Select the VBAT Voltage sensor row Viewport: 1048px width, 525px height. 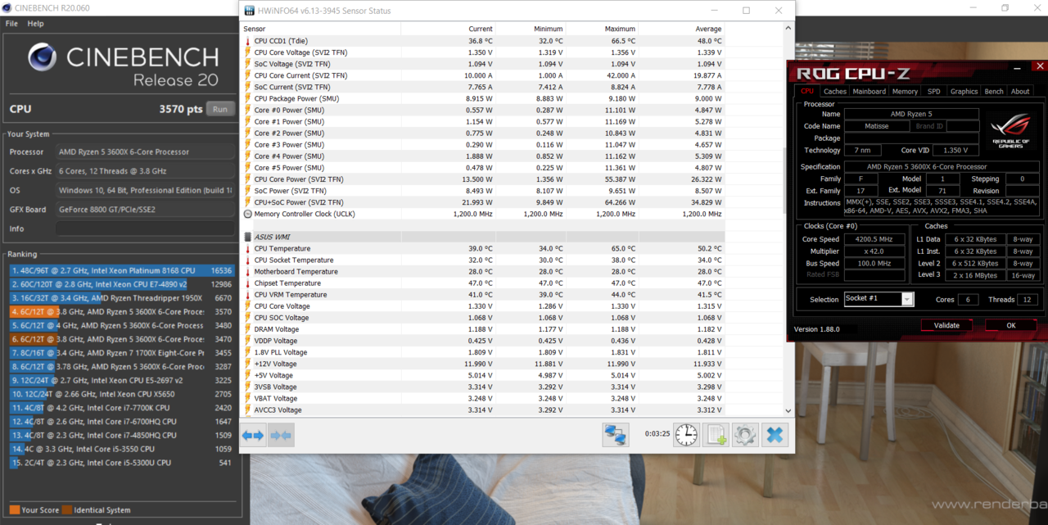coord(483,399)
